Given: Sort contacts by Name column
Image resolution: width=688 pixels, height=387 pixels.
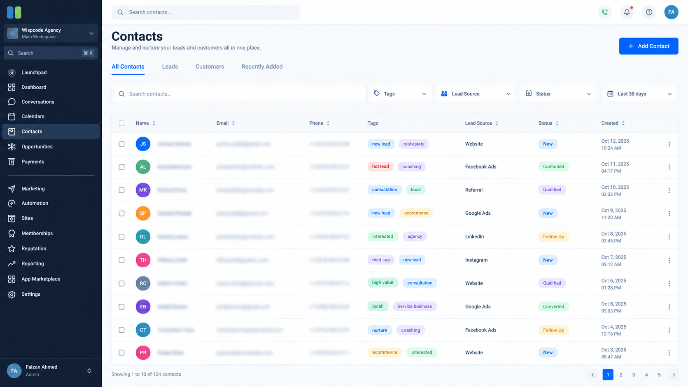Looking at the screenshot, I should [146, 123].
